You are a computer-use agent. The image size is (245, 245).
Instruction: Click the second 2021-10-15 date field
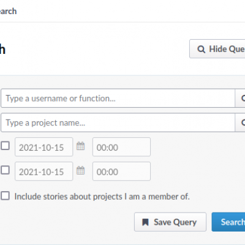pos(43,171)
